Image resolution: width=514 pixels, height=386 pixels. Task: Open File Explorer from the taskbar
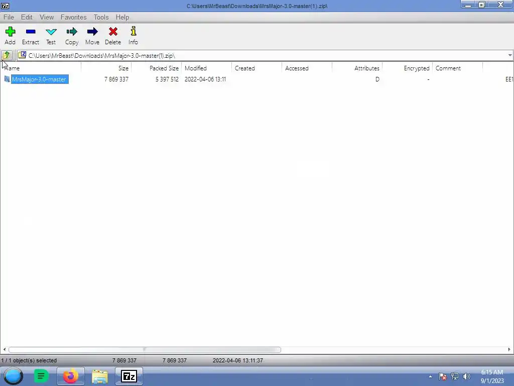pyautogui.click(x=100, y=376)
